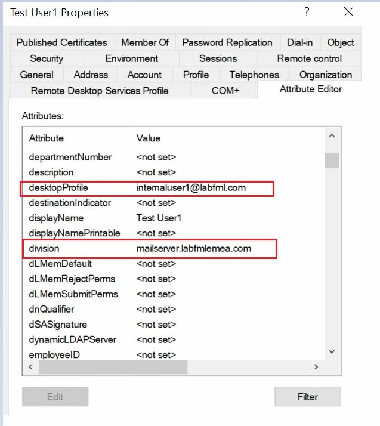The height and width of the screenshot is (426, 380).
Task: Click the attribute list scroll up arrow
Action: point(332,135)
